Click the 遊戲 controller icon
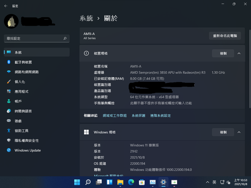This screenshot has height=188, width=251. point(9,121)
